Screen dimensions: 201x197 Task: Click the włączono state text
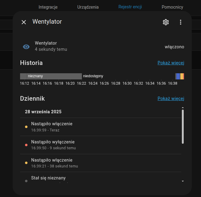coord(174,47)
